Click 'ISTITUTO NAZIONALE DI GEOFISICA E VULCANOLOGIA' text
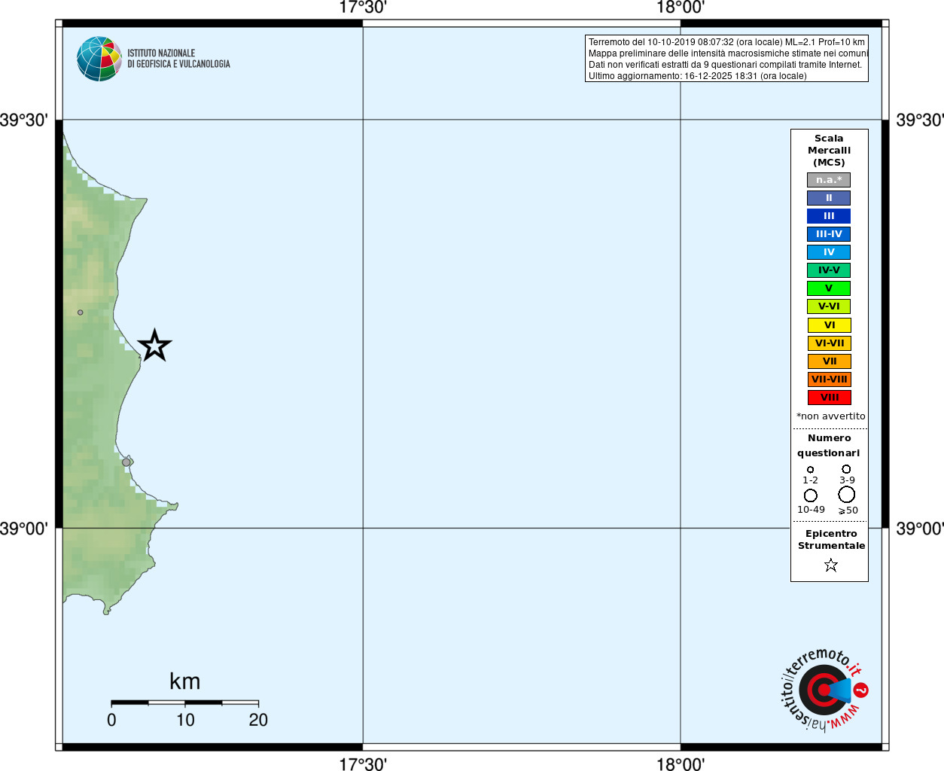 tap(178, 59)
